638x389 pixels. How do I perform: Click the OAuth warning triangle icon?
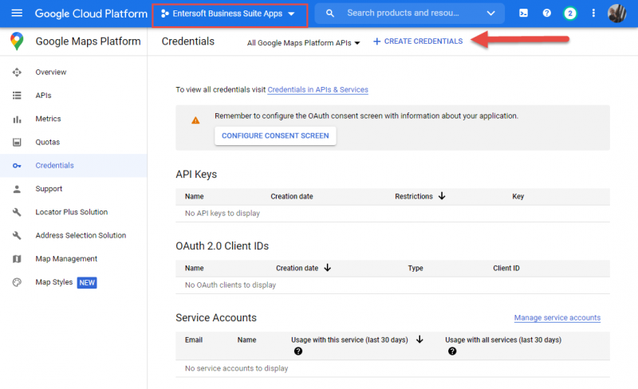pyautogui.click(x=195, y=120)
